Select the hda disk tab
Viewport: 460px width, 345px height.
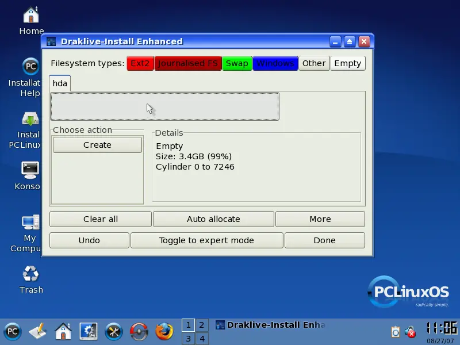coord(60,83)
